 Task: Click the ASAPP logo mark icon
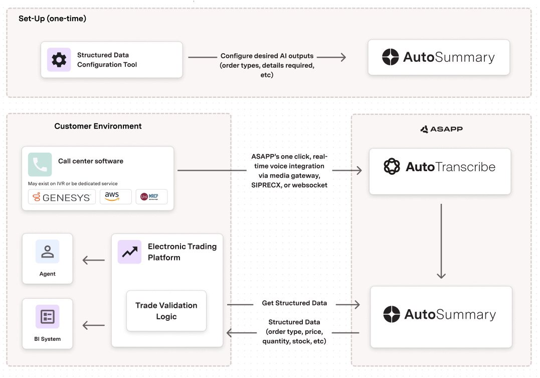point(424,129)
